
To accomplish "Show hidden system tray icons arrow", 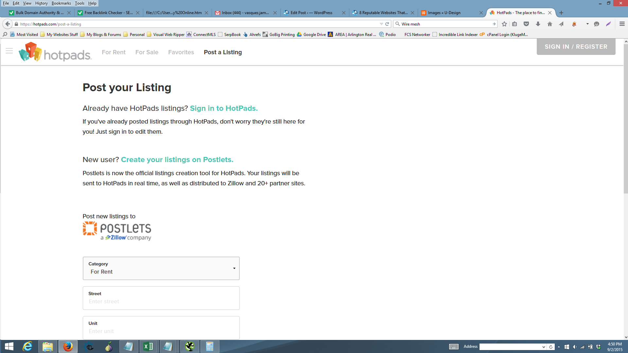I will point(559,347).
